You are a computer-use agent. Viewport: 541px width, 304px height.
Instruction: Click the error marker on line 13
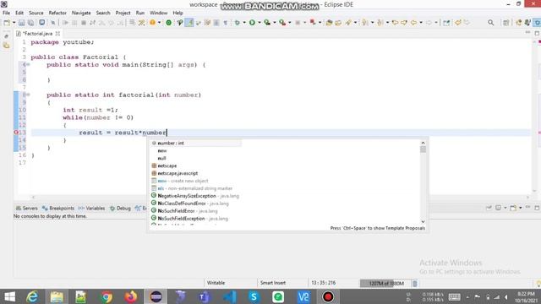click(16, 133)
